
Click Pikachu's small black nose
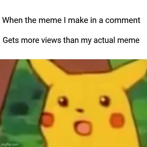coord(80,110)
